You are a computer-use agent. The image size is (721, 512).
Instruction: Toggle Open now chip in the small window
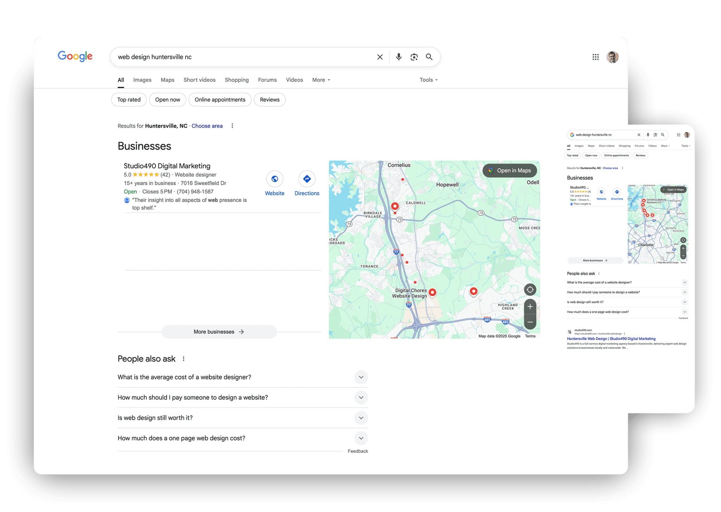click(x=591, y=155)
